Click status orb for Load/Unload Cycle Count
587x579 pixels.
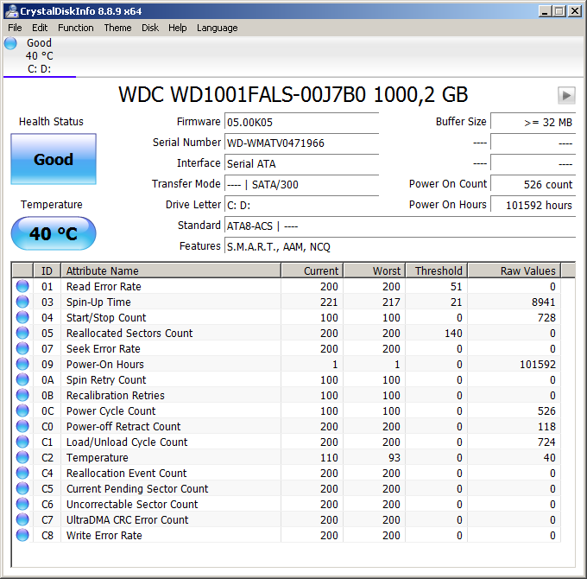coord(22,442)
